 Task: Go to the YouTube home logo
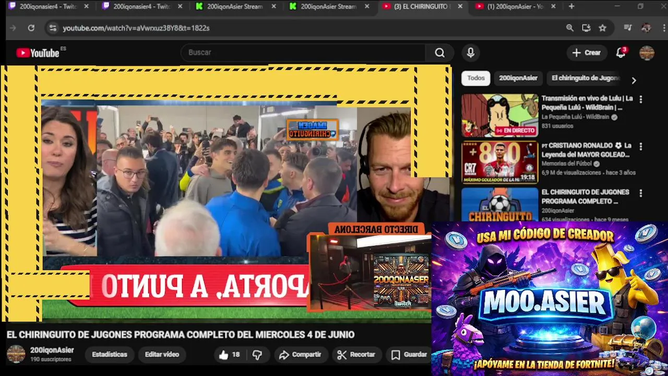click(38, 53)
